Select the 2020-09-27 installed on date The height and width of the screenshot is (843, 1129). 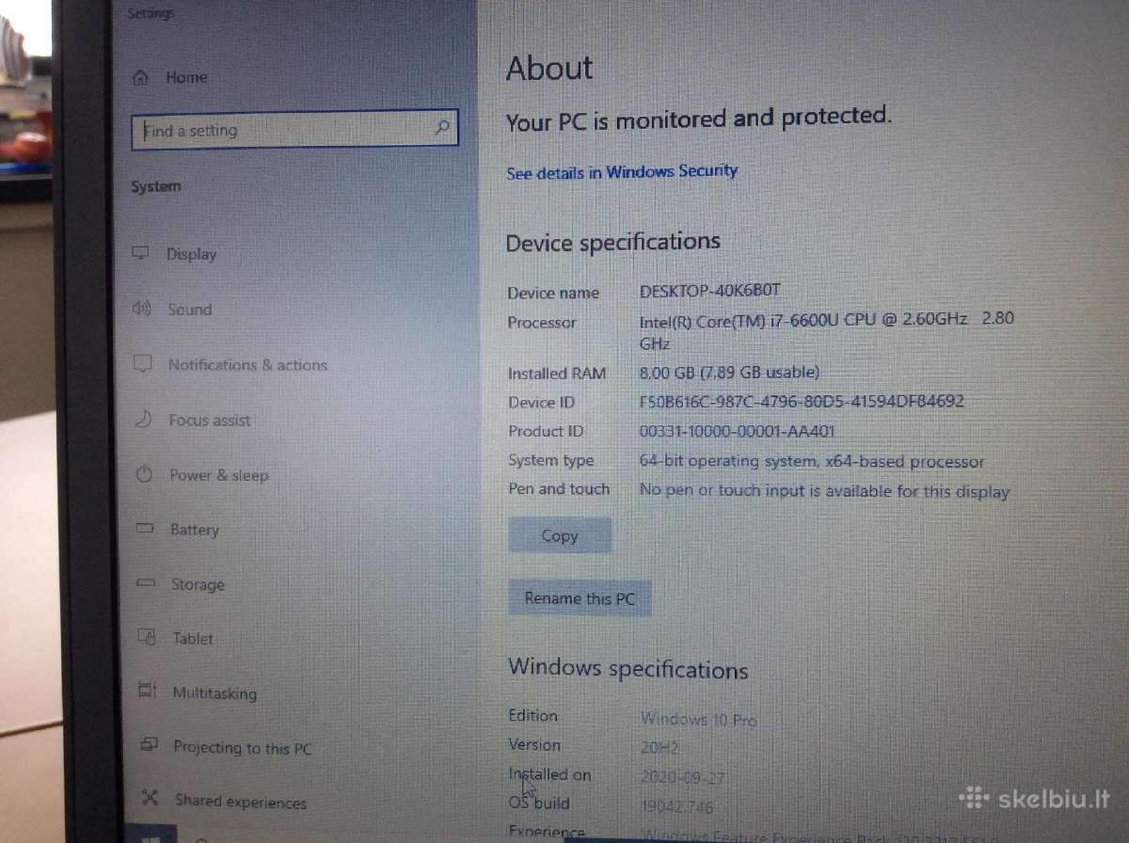pos(683,778)
